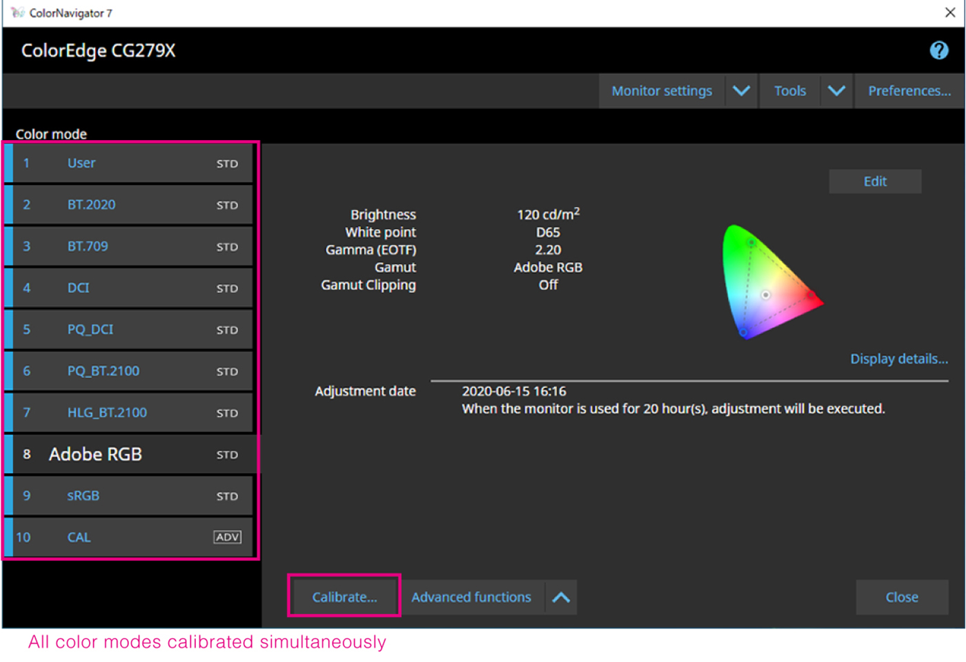Click the green primary marker in gamut diagram
Viewport: 966px width, 662px height.
click(751, 243)
